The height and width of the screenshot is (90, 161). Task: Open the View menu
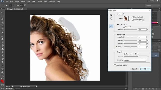coord(45,2)
